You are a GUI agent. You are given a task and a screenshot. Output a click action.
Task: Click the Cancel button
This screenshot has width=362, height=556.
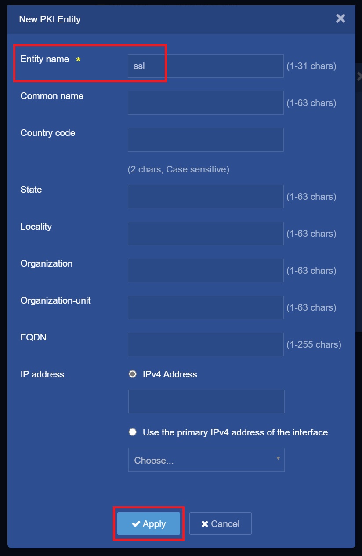[x=221, y=523]
